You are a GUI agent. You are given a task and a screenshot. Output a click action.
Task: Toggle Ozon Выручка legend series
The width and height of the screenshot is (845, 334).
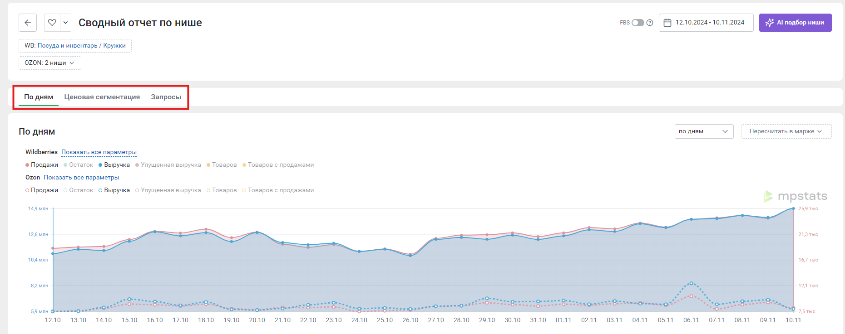click(114, 190)
